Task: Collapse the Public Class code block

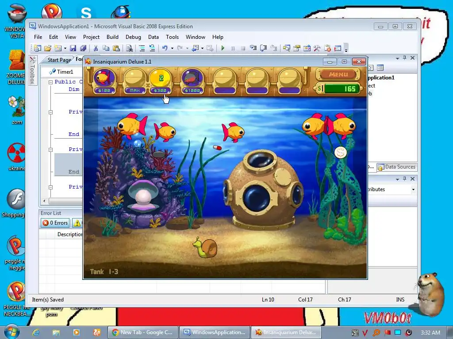Action: (50, 82)
